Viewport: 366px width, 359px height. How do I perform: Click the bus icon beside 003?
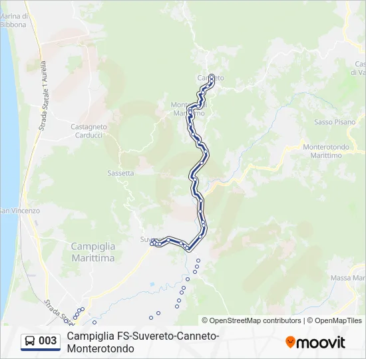click(x=30, y=341)
